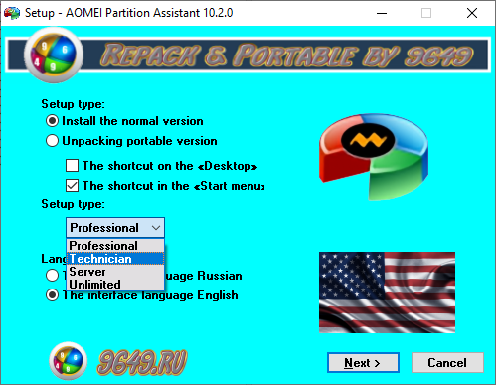Pick Professional from the dropdown list

115,246
